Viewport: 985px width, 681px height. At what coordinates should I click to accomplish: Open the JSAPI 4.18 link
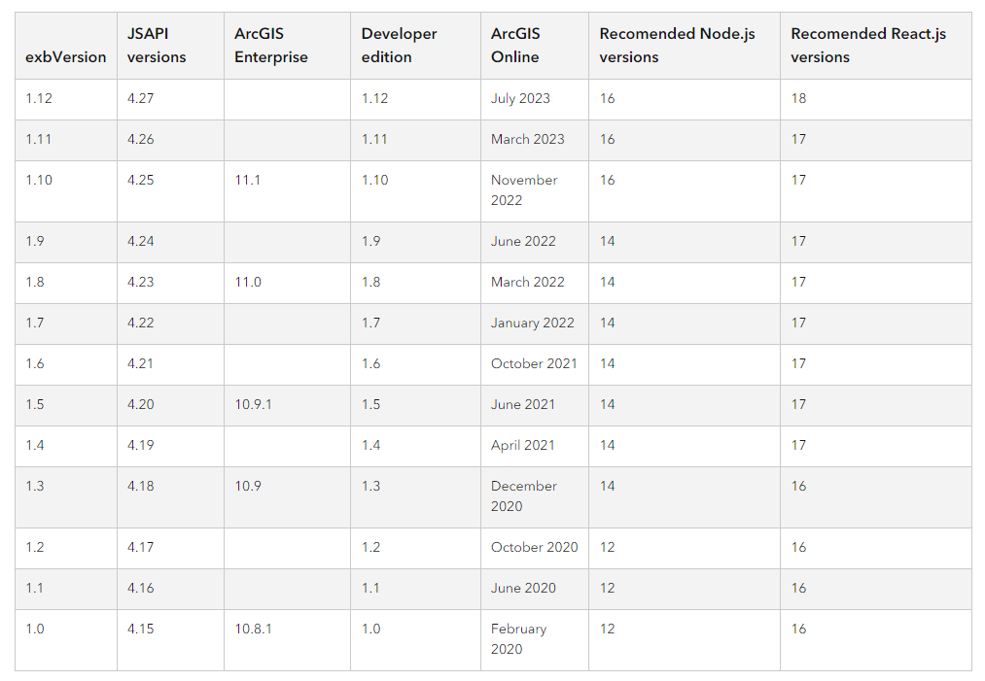pos(140,486)
